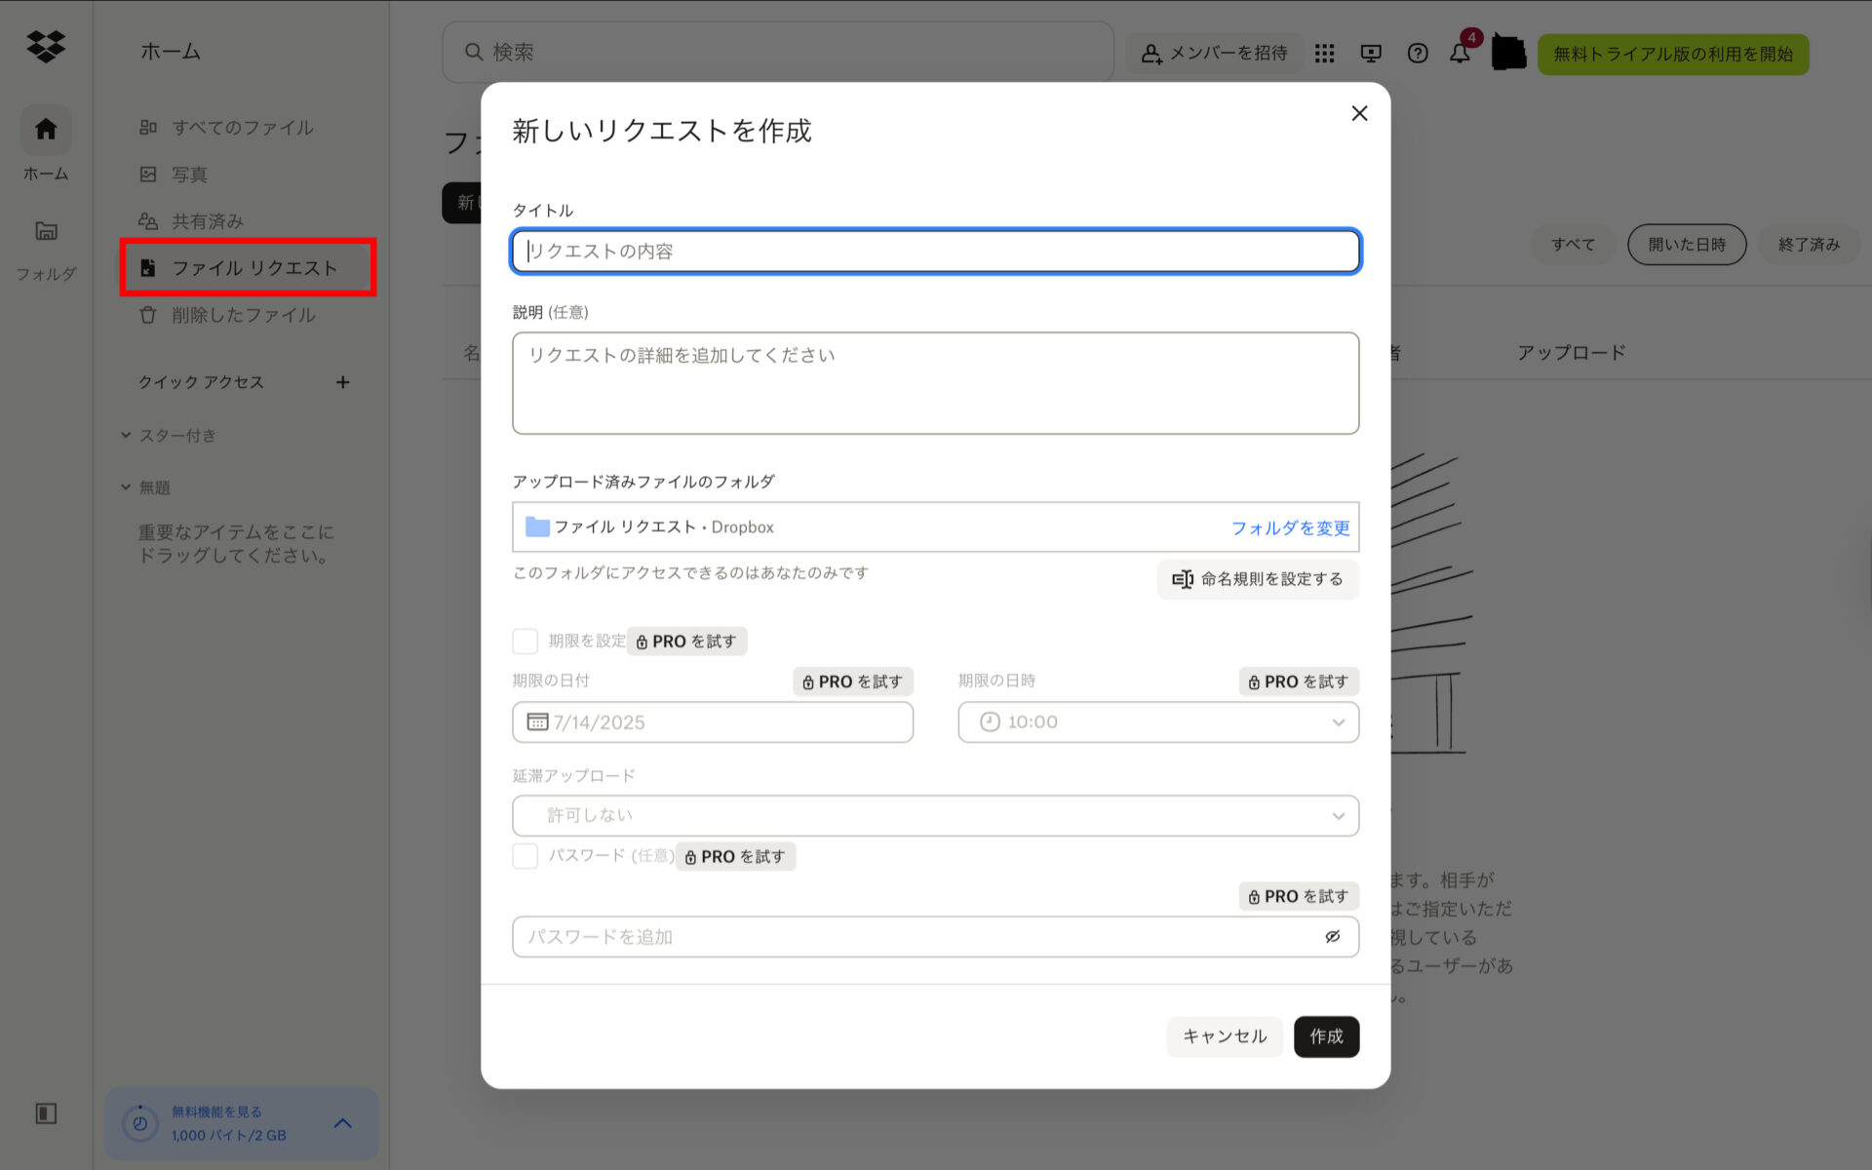Collapse the スター付き section
Image resolution: width=1872 pixels, height=1170 pixels.
(125, 435)
